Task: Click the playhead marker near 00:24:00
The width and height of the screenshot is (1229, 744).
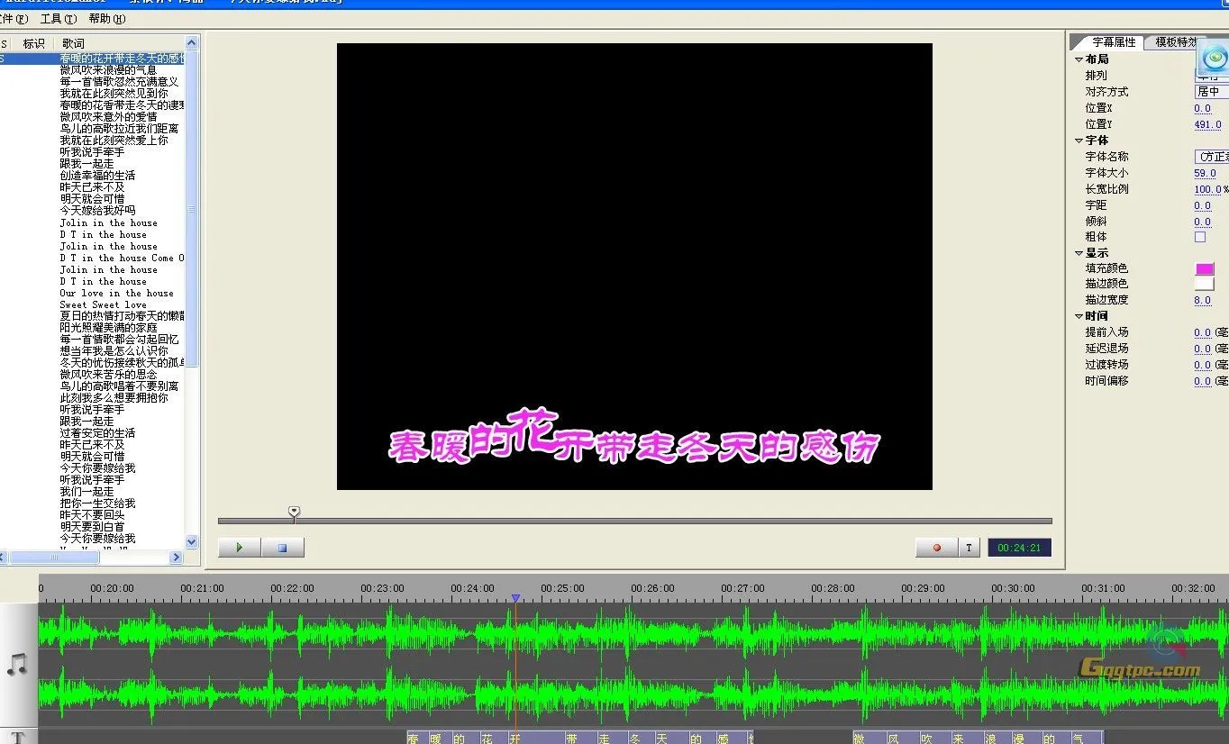Action: click(x=515, y=597)
